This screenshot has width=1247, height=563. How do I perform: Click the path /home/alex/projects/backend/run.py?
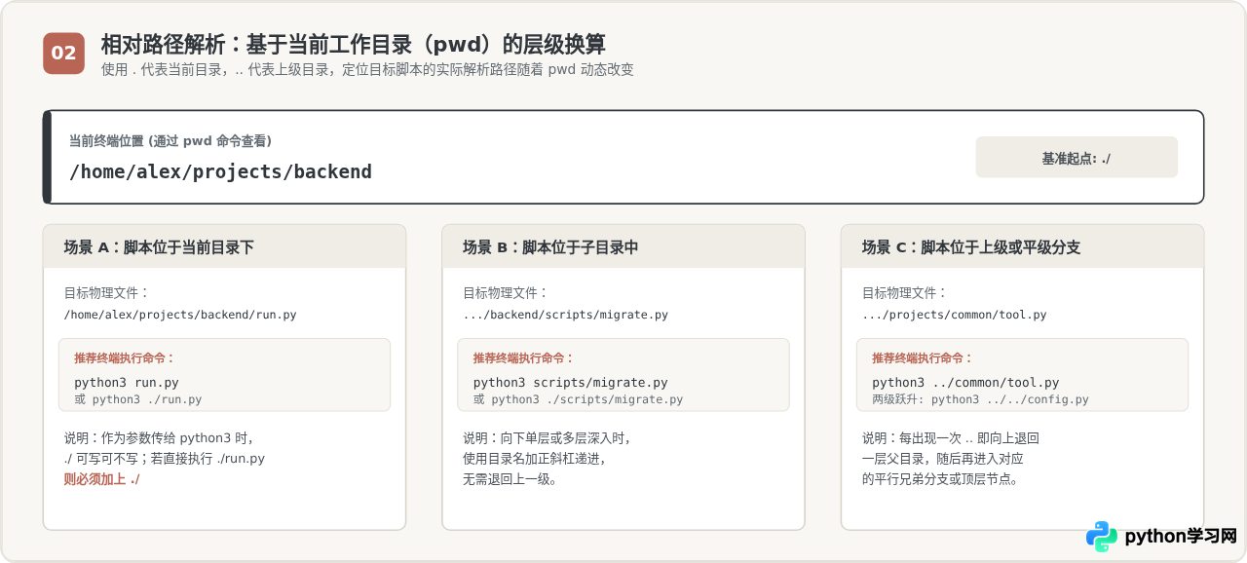[x=180, y=315]
